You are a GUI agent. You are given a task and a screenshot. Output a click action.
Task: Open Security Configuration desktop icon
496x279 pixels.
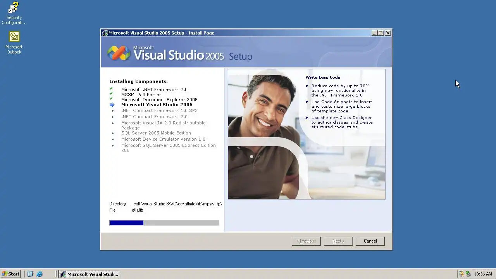14,13
